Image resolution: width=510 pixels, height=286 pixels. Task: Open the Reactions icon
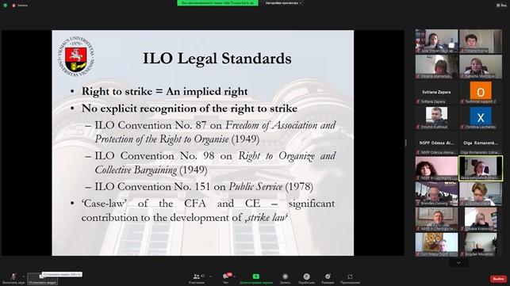(x=328, y=278)
